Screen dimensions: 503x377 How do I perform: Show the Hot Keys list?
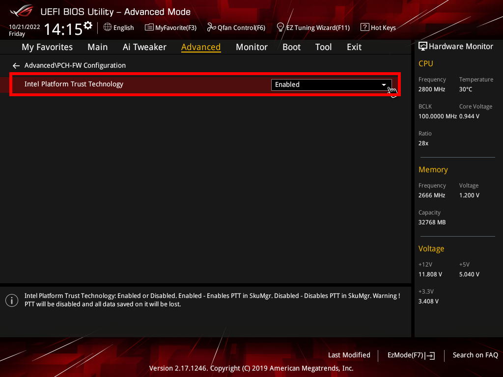click(378, 27)
